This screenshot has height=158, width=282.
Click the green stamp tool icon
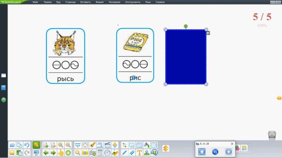click(x=147, y=153)
